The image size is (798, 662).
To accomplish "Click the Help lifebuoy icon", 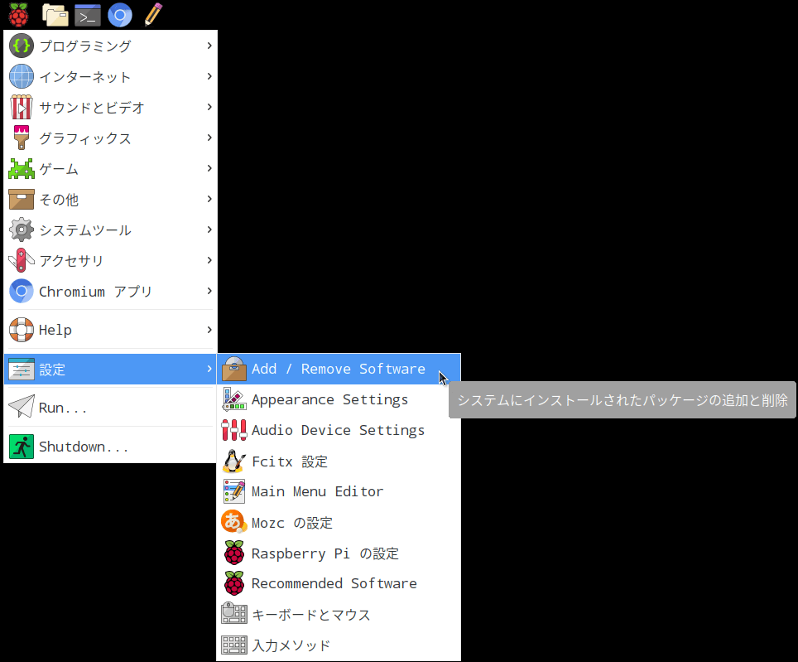I will [22, 330].
